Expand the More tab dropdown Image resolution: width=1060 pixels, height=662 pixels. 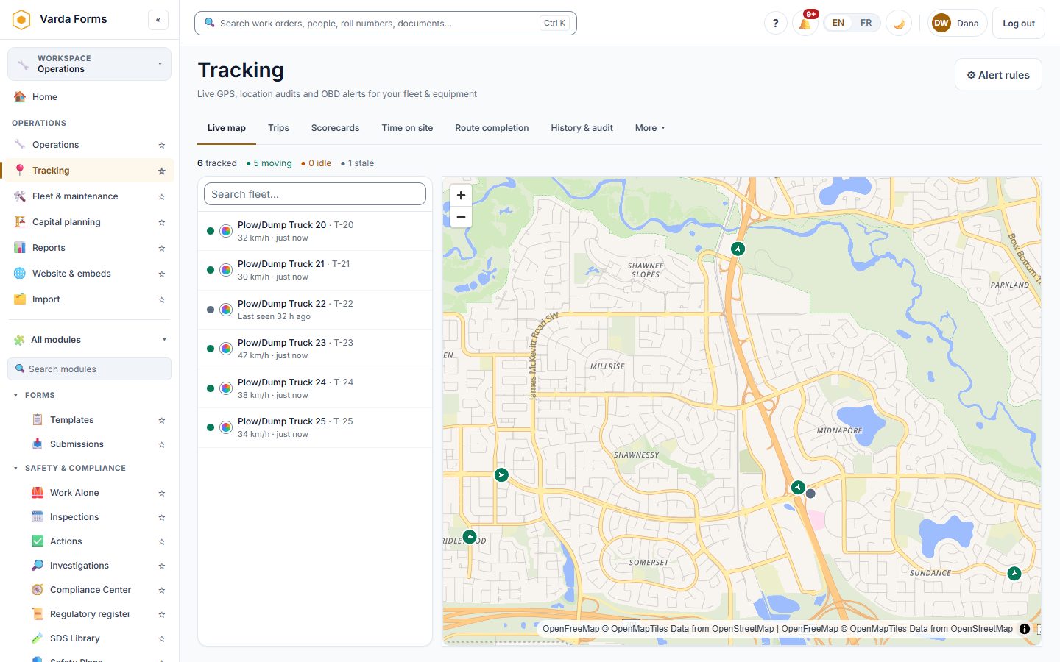pos(650,128)
